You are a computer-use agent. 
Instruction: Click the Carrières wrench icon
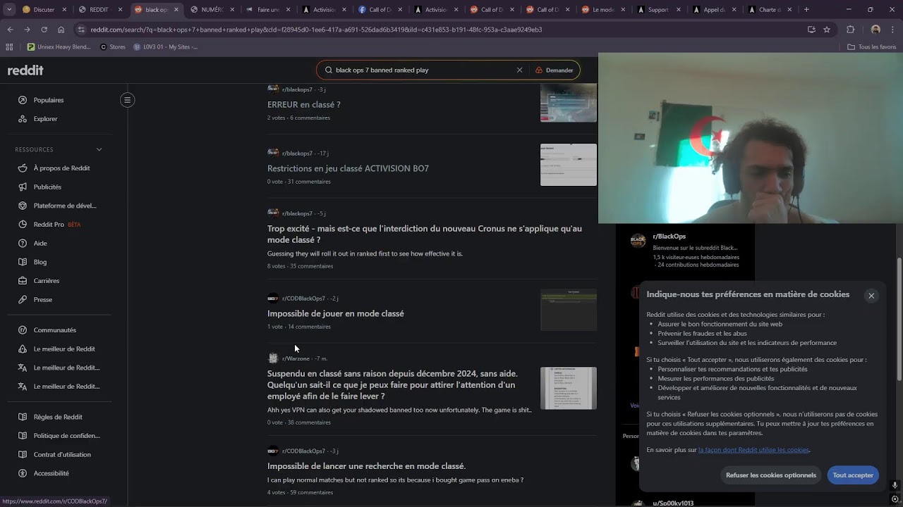click(23, 281)
